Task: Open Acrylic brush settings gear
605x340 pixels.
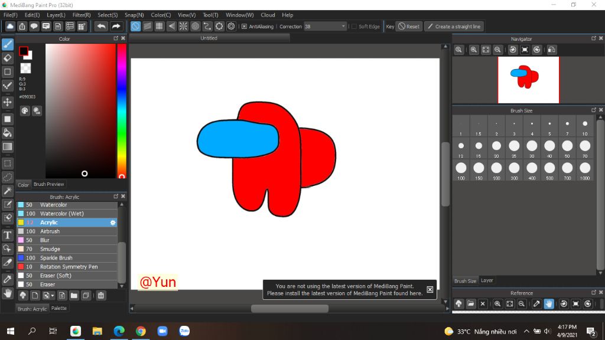Action: [x=113, y=223]
